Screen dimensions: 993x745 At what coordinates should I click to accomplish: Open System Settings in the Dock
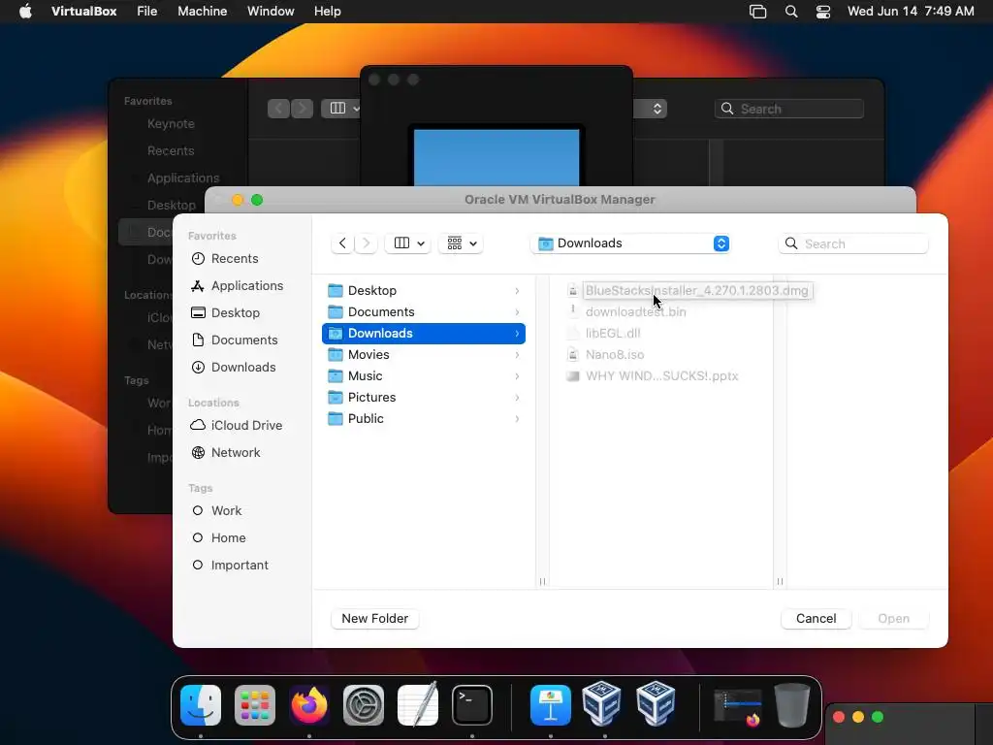click(364, 705)
